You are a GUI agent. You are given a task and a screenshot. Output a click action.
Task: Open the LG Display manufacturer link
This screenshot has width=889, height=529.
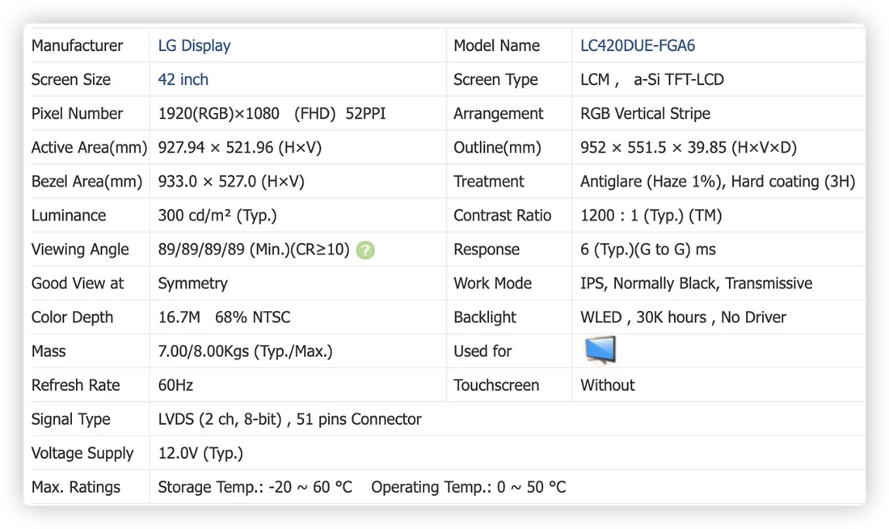click(194, 45)
